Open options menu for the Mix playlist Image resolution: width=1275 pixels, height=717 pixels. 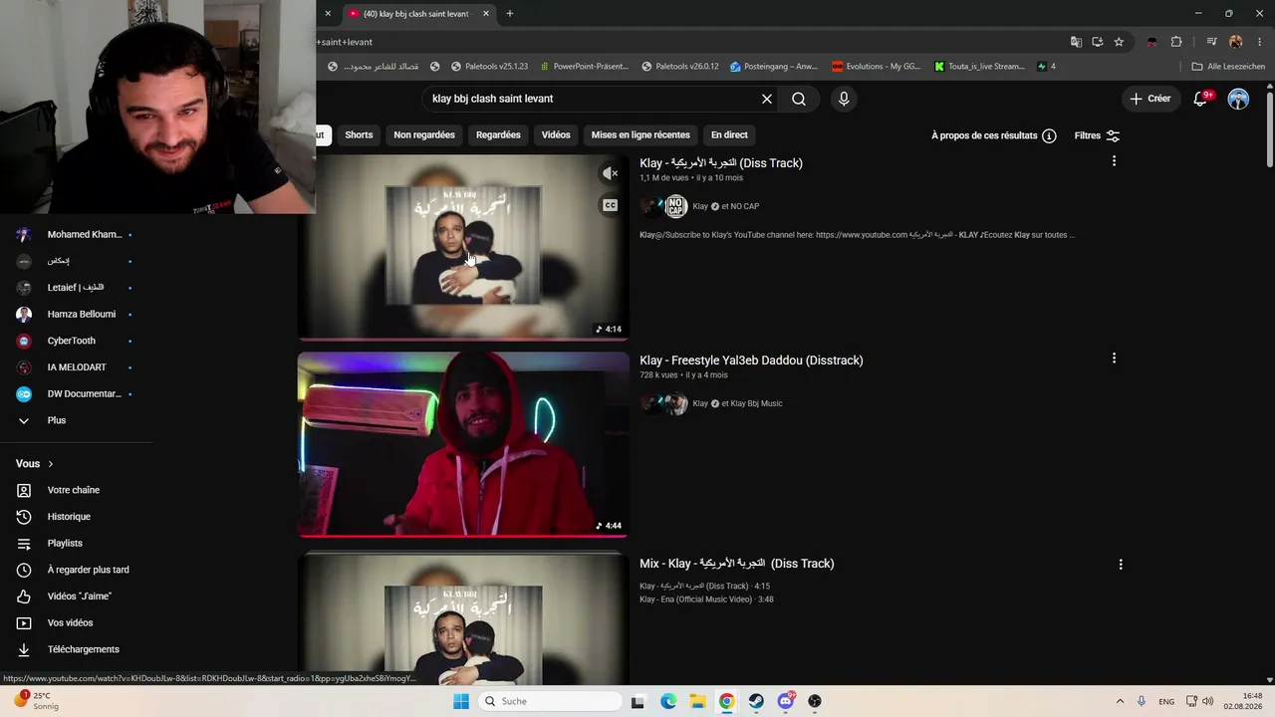click(1121, 564)
